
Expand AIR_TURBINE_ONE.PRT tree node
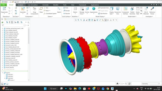point(2,30)
